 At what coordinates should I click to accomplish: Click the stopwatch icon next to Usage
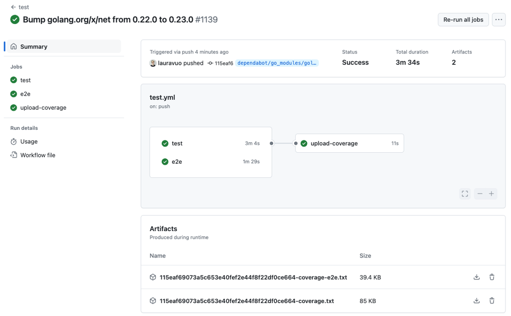click(x=13, y=141)
